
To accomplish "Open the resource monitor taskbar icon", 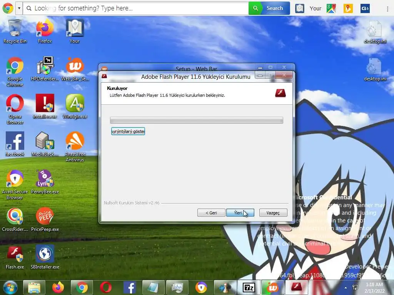I will pyautogui.click(x=177, y=287).
